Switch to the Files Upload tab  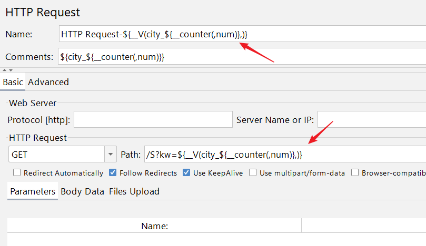point(134,191)
